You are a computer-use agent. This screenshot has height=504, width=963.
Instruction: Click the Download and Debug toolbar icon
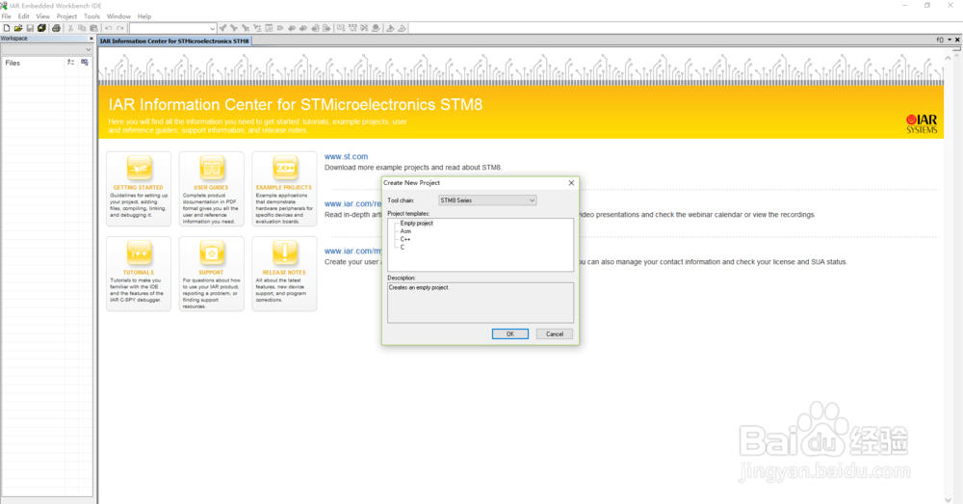(x=390, y=28)
